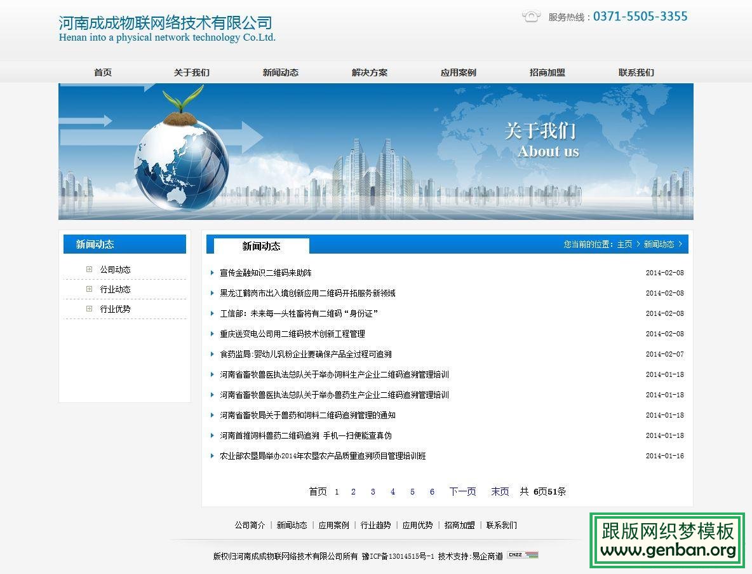Click the square icon beside 行业动态

(x=88, y=289)
